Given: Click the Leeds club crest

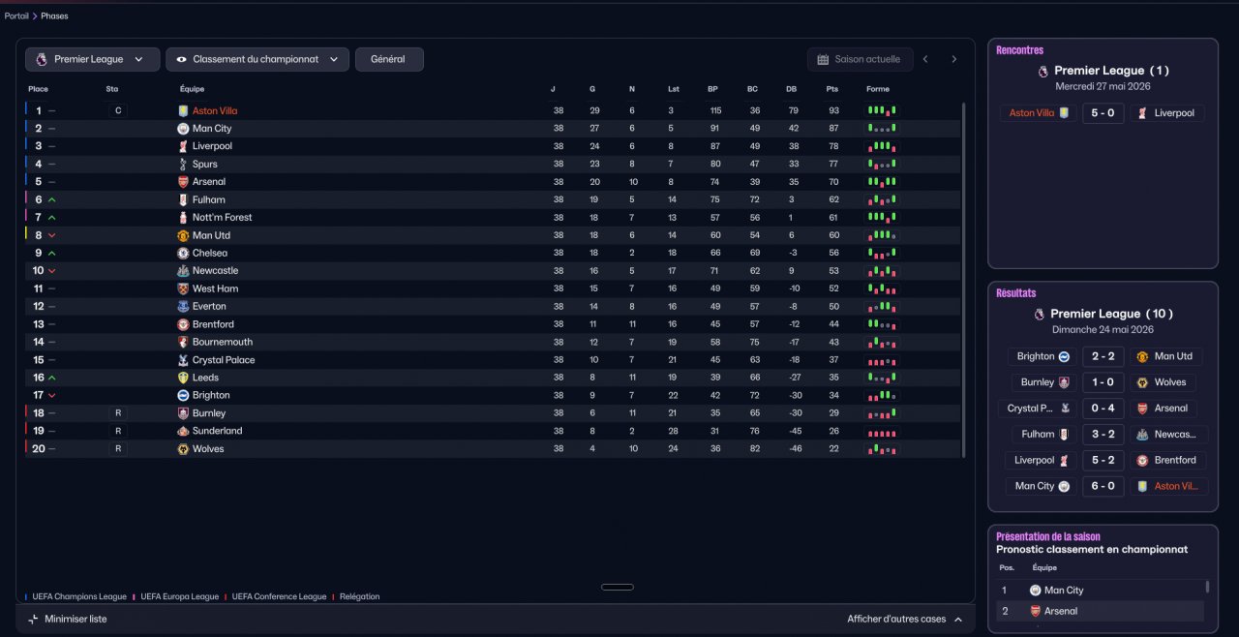Looking at the screenshot, I should click(x=183, y=378).
